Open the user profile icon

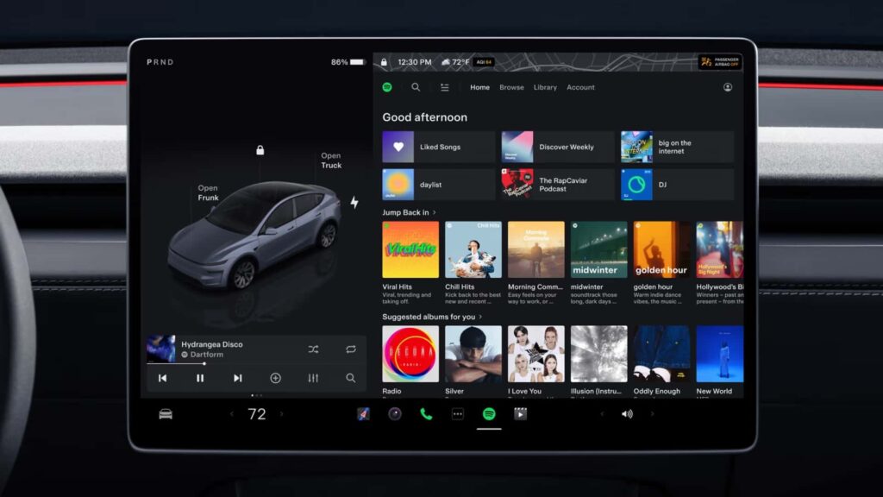point(728,87)
